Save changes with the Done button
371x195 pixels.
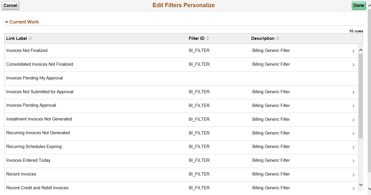(x=359, y=5)
